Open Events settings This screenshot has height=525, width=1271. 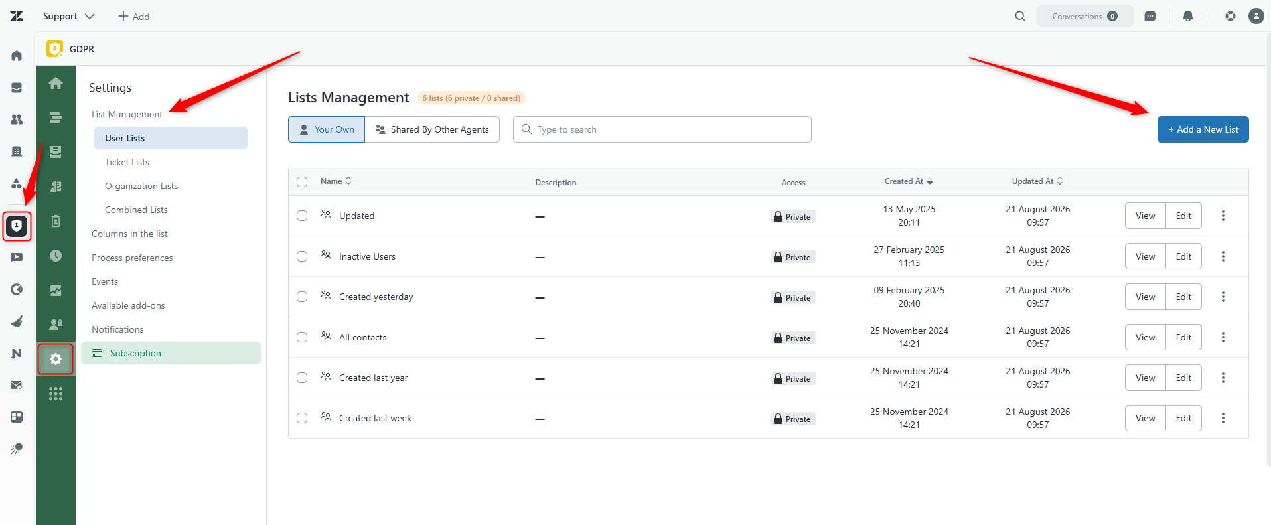pos(105,281)
